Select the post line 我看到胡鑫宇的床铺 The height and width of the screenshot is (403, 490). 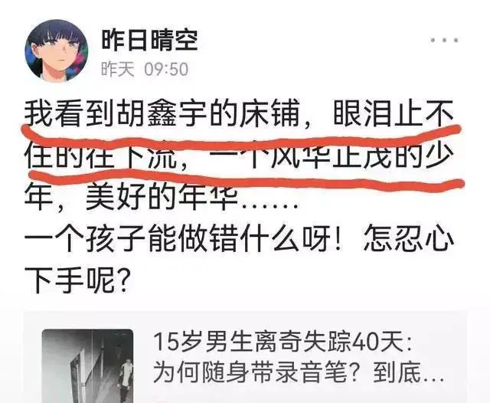161,113
